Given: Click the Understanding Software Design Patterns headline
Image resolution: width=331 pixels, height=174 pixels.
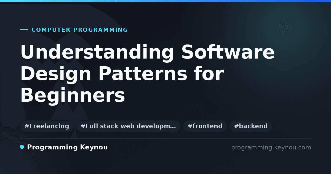Looking at the screenshot, I should coord(147,74).
